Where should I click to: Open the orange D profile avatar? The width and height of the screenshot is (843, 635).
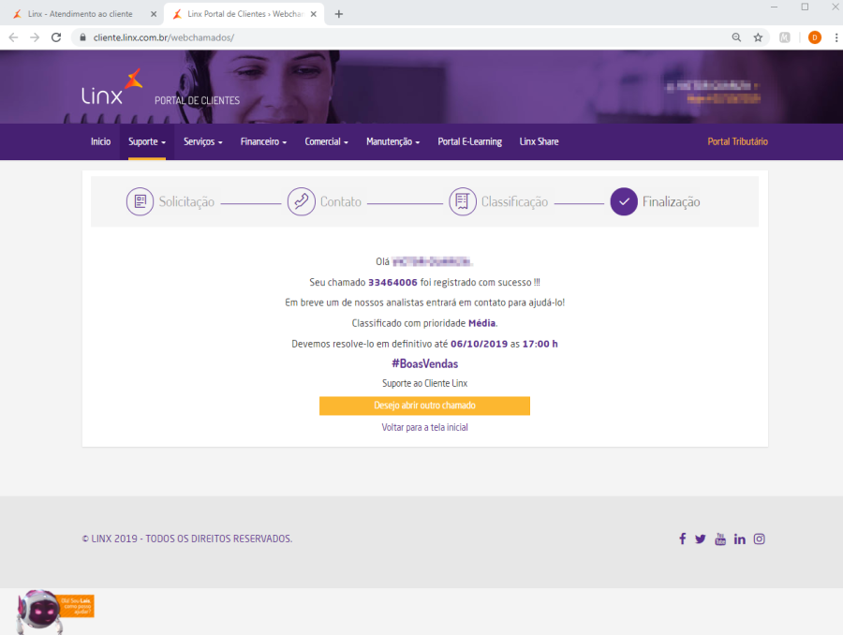(815, 37)
